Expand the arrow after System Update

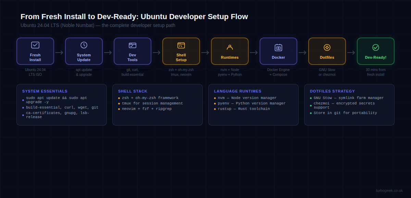coord(108,52)
